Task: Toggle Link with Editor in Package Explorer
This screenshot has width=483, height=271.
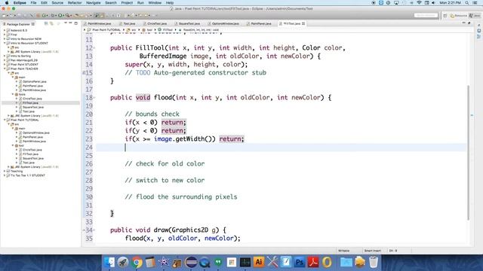Action: (52, 23)
